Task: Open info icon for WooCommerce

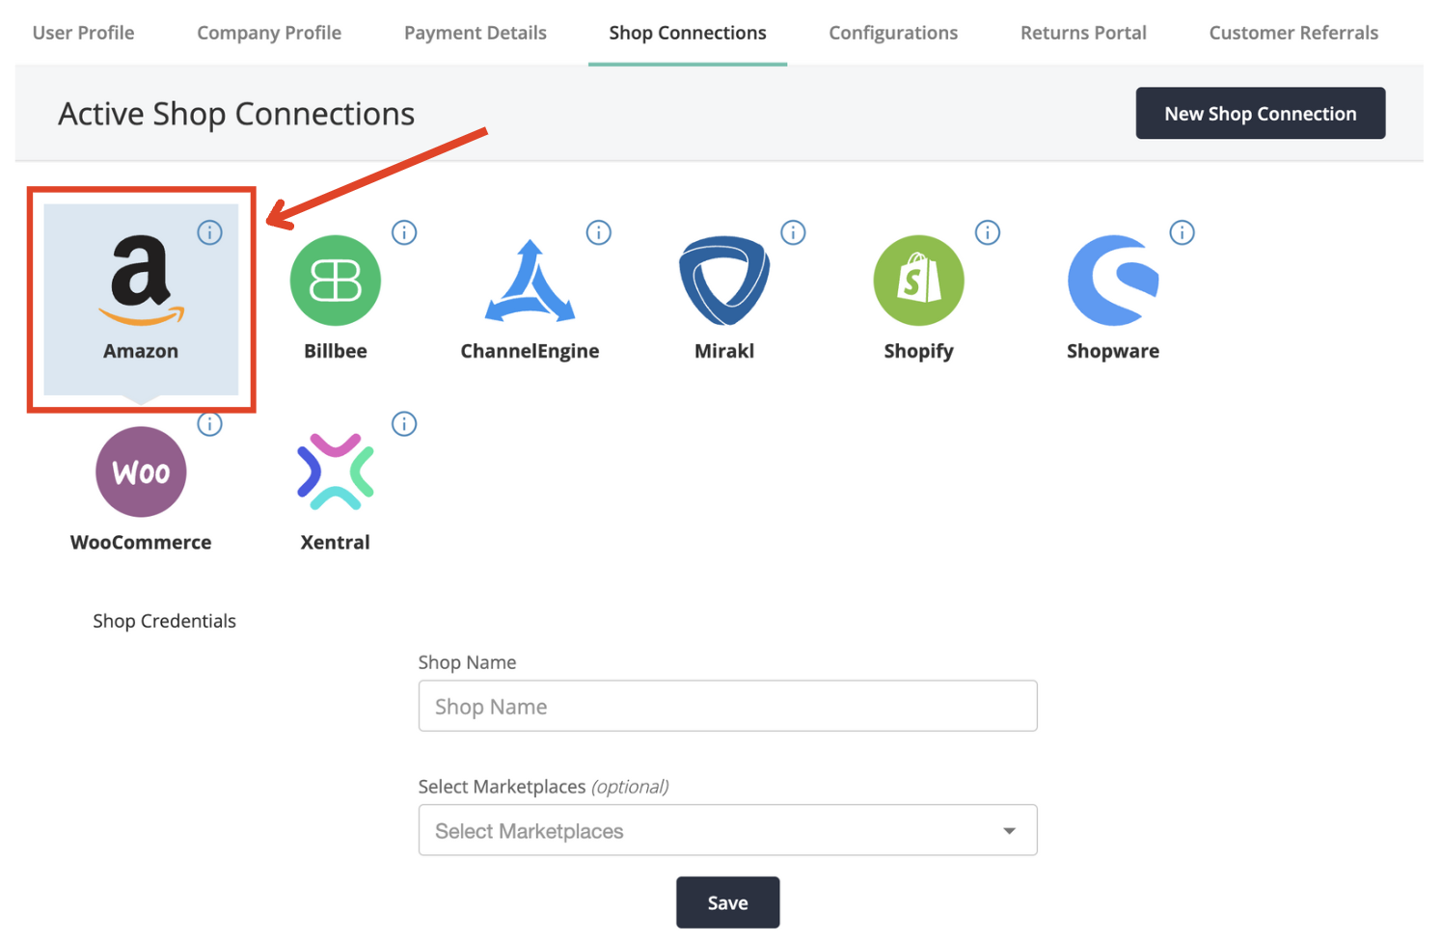Action: point(209,423)
